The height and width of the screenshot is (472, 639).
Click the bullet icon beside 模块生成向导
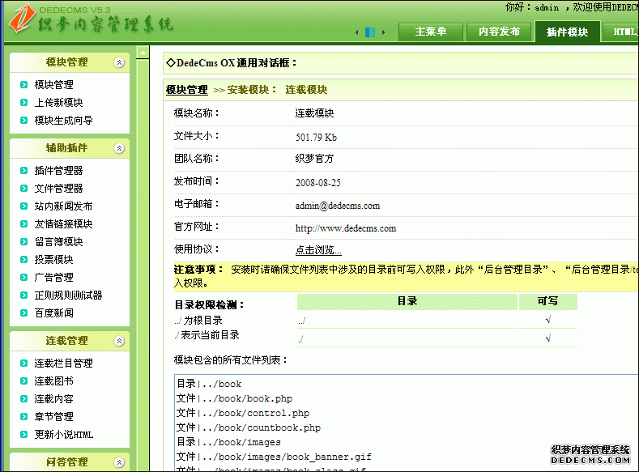click(23, 121)
